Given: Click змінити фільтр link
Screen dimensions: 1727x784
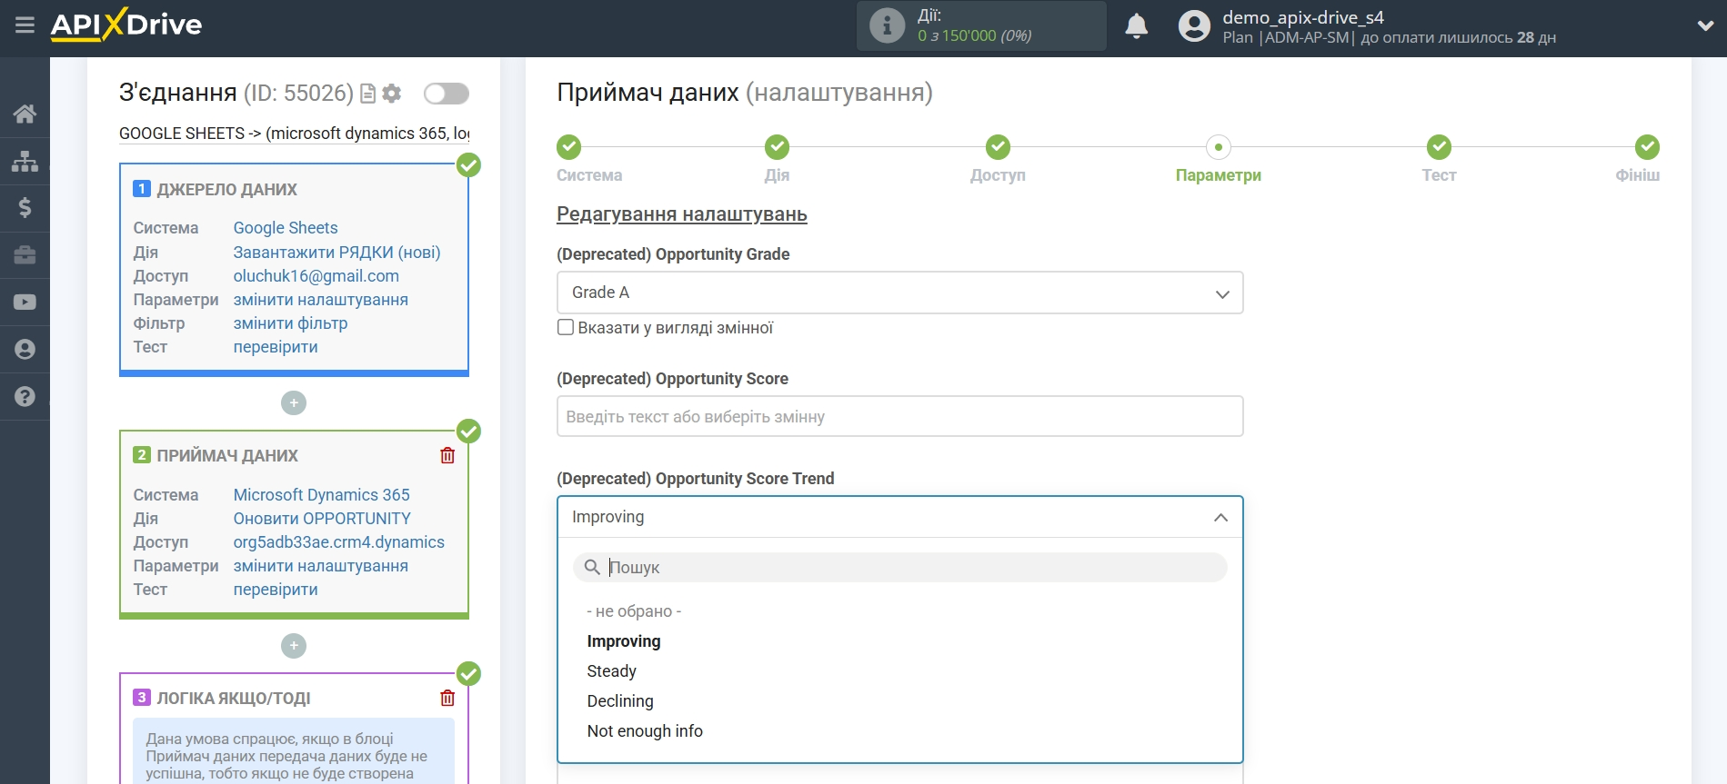Looking at the screenshot, I should [290, 323].
